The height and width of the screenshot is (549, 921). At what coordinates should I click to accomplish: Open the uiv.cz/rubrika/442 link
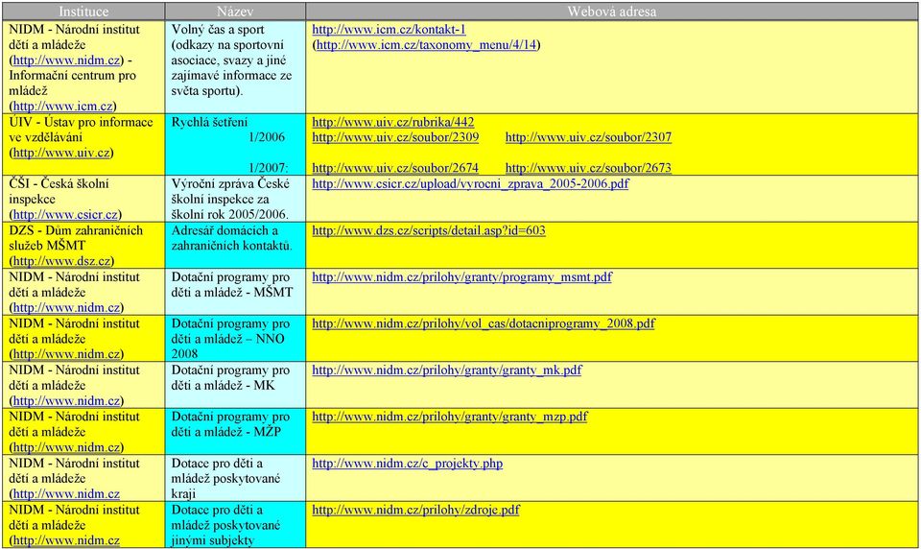393,122
